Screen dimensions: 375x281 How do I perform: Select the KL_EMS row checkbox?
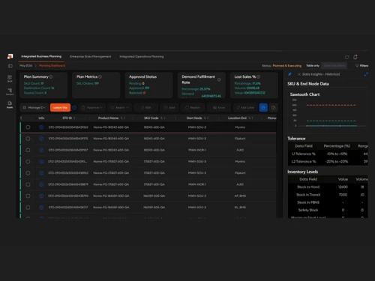point(28,208)
